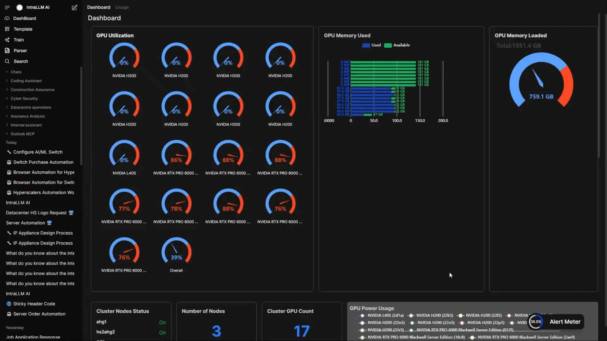The height and width of the screenshot is (341, 607).
Task: Expand the Construction Assurance folder
Action: click(x=7, y=90)
